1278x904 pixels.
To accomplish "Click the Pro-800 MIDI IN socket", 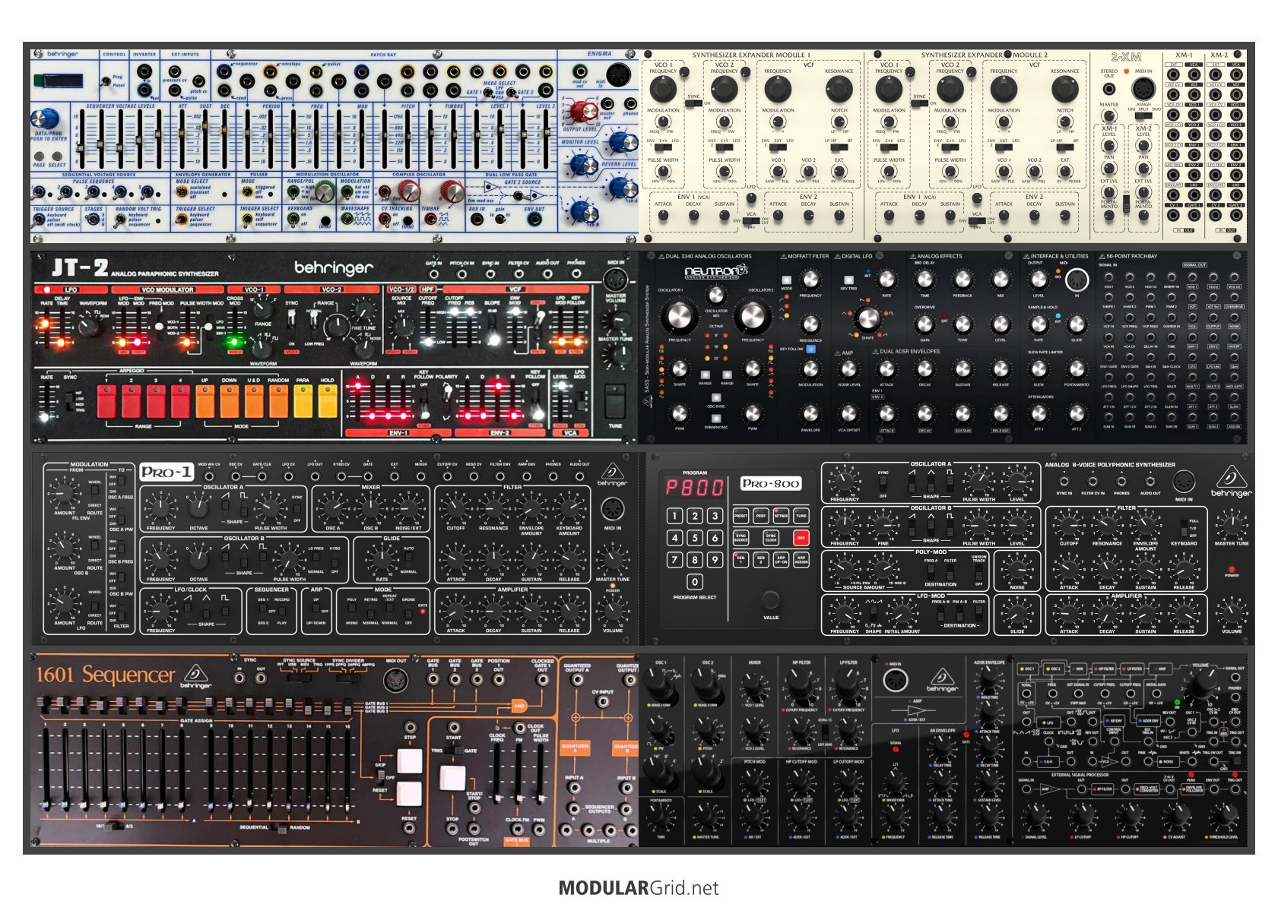I will pyautogui.click(x=1184, y=481).
